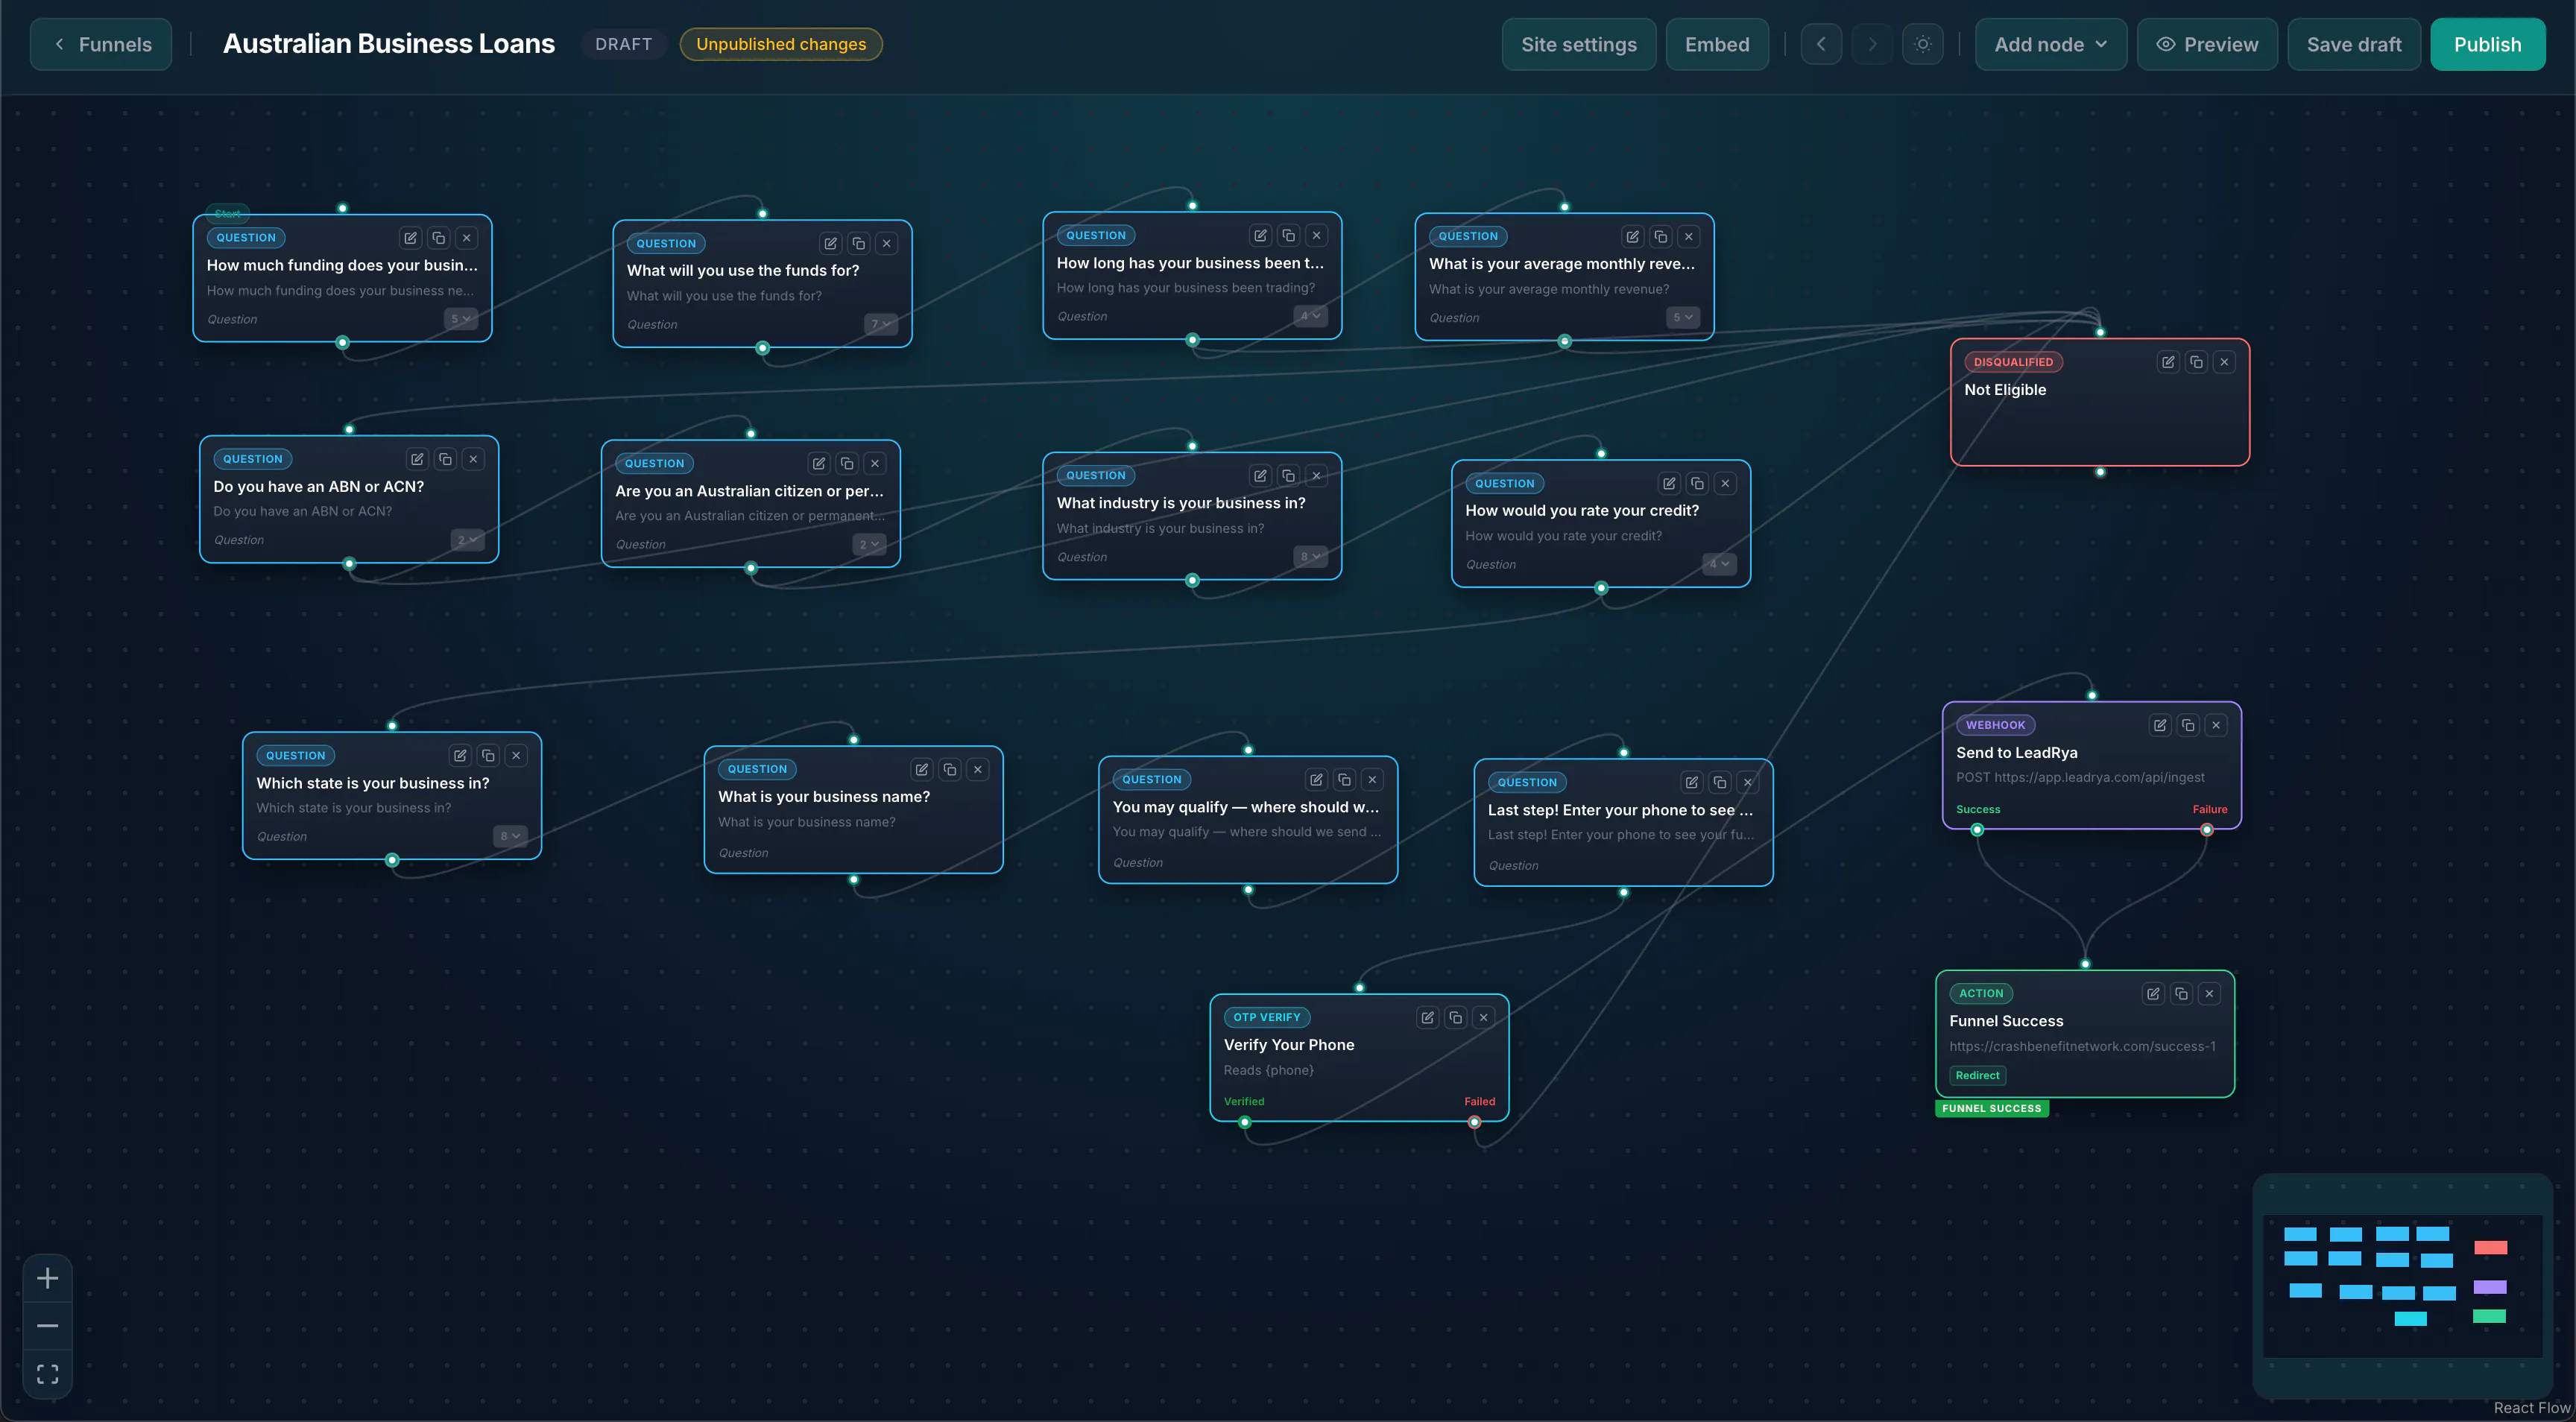2576x1422 pixels.
Task: Edit the 'Do you have an ABN or ACN?' node
Action: coord(417,459)
